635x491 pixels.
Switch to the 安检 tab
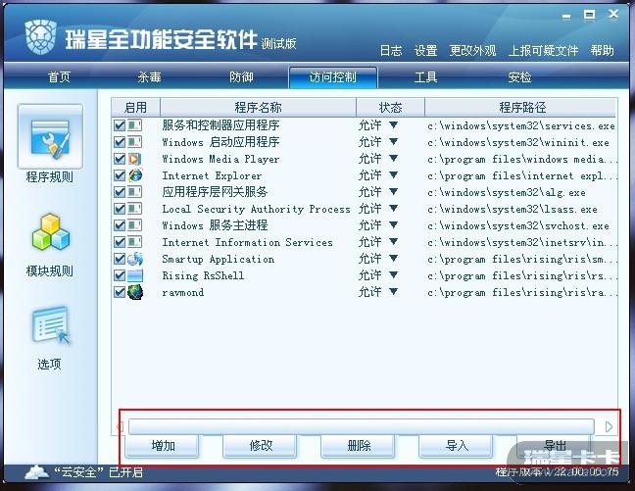[519, 77]
